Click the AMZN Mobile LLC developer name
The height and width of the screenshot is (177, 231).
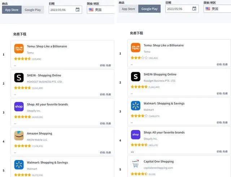coord(37,139)
